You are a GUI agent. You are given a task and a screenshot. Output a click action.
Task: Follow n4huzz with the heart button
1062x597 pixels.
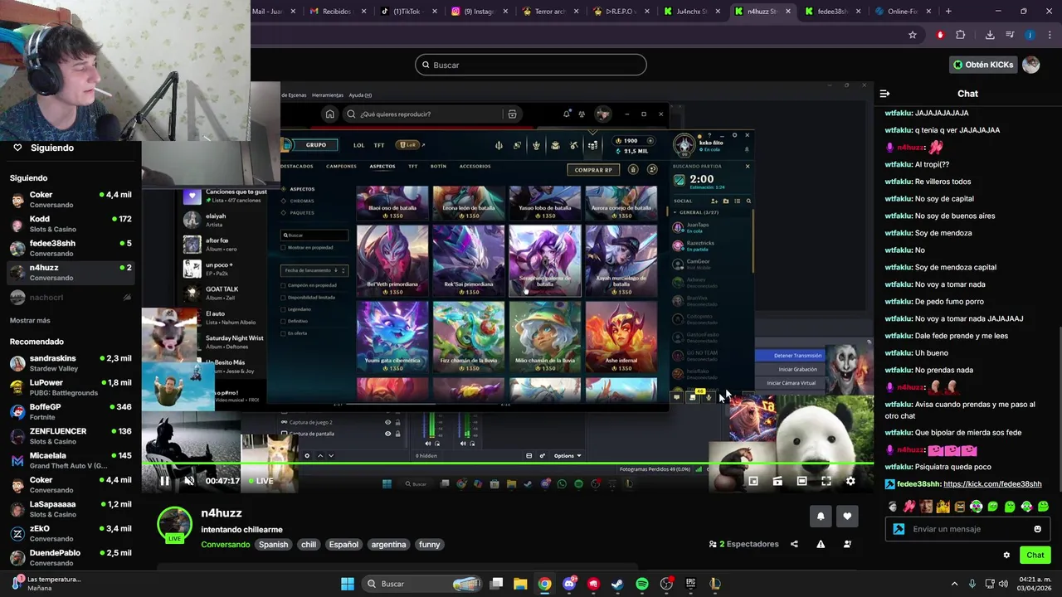pyautogui.click(x=847, y=516)
